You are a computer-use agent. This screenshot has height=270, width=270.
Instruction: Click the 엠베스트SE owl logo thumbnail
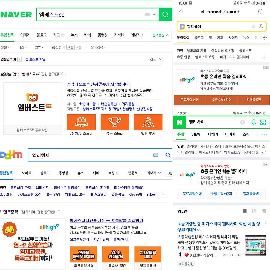[x=32, y=104]
